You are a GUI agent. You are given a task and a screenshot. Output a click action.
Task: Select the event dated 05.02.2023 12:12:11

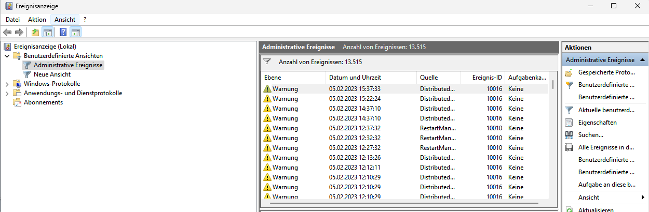point(404,168)
